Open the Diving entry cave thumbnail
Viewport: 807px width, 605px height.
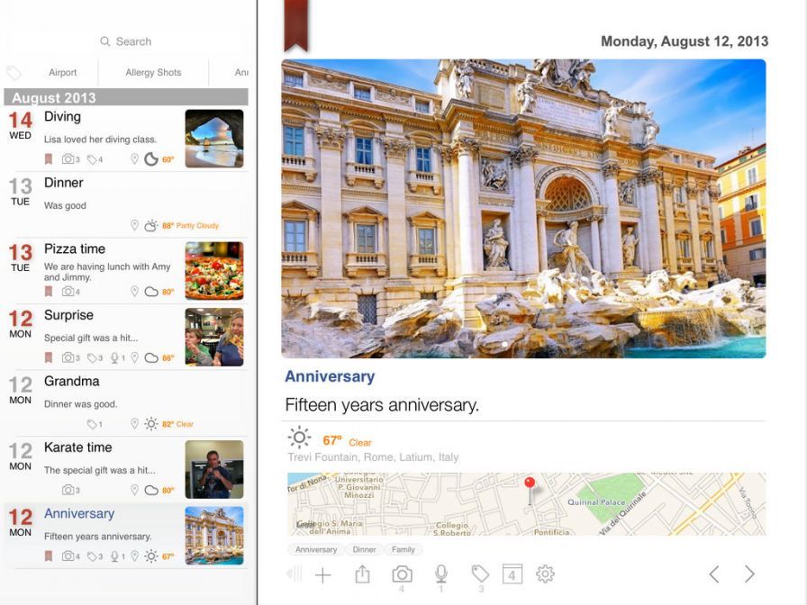point(214,139)
